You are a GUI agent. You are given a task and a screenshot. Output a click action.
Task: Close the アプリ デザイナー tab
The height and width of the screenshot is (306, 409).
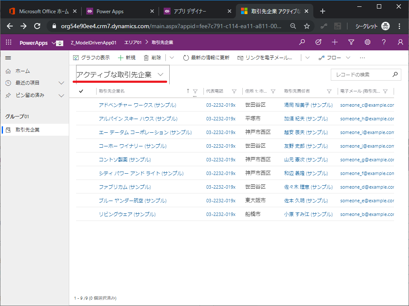[229, 11]
